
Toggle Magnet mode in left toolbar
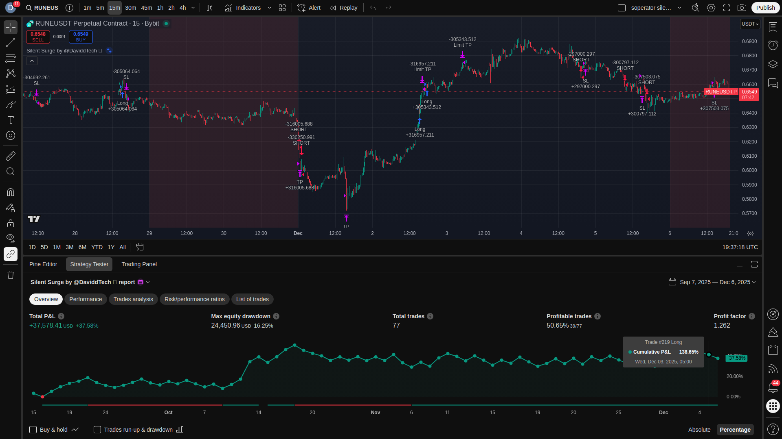point(11,192)
